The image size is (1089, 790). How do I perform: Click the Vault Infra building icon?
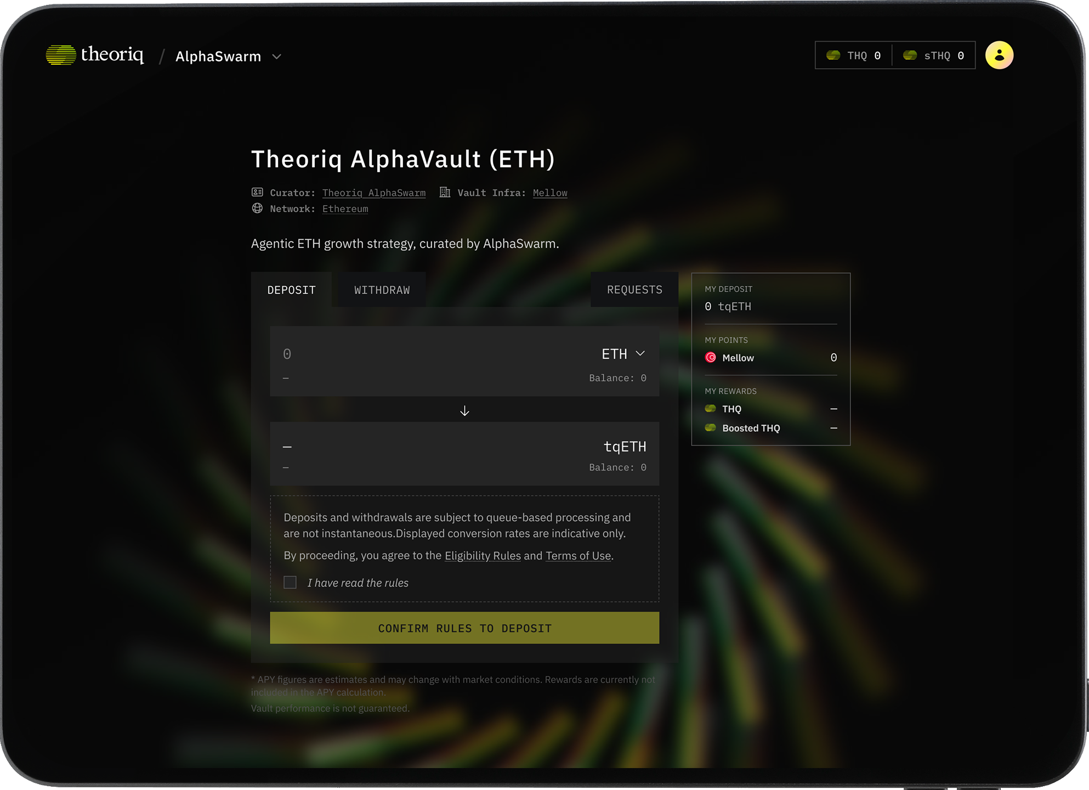click(x=445, y=193)
